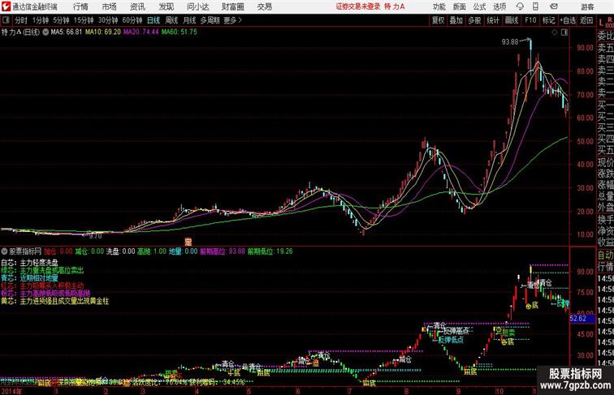Click the 前期高位: 93.88 indicator value
The width and height of the screenshot is (614, 395).
pos(223,251)
